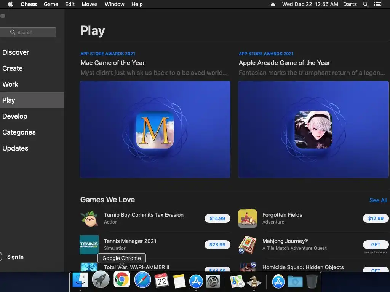Click the eject icon in menu bar

[273, 4]
